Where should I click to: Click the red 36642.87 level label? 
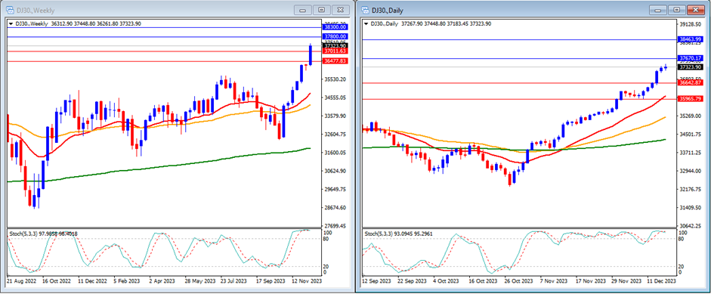(x=691, y=82)
